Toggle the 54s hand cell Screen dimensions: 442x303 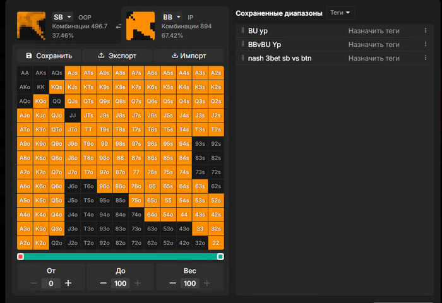[x=184, y=200]
